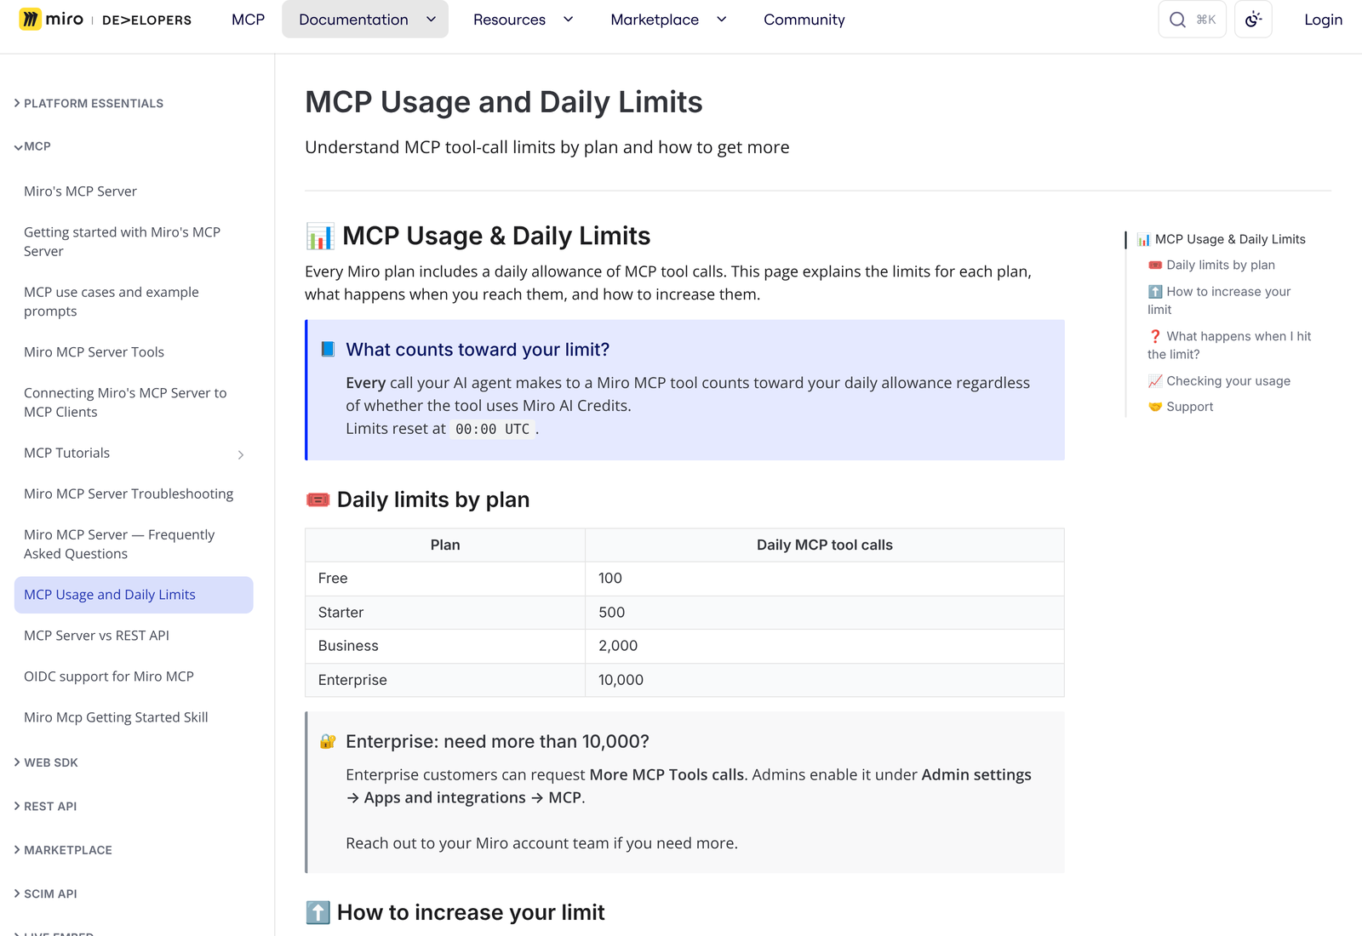Open MCP use cases and example prompts
The width and height of the screenshot is (1362, 936).
tap(111, 301)
